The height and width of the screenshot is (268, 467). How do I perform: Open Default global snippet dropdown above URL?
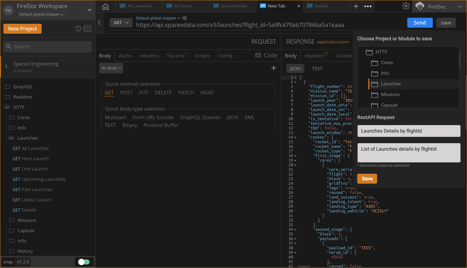pos(158,18)
